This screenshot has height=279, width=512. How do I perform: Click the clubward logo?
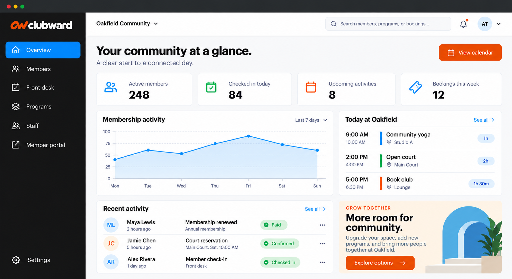(x=41, y=25)
